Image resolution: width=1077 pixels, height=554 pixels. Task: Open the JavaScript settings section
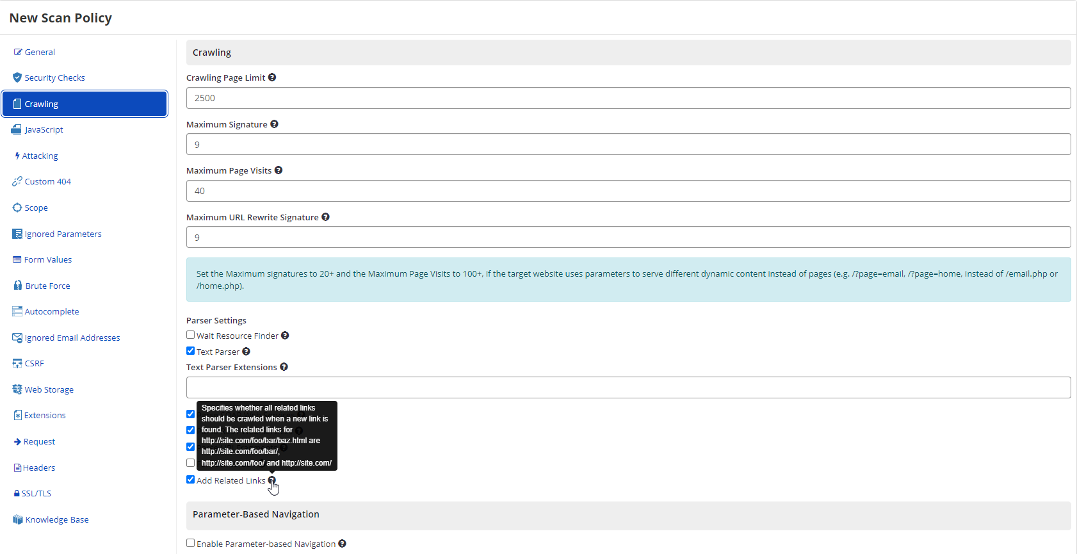44,129
